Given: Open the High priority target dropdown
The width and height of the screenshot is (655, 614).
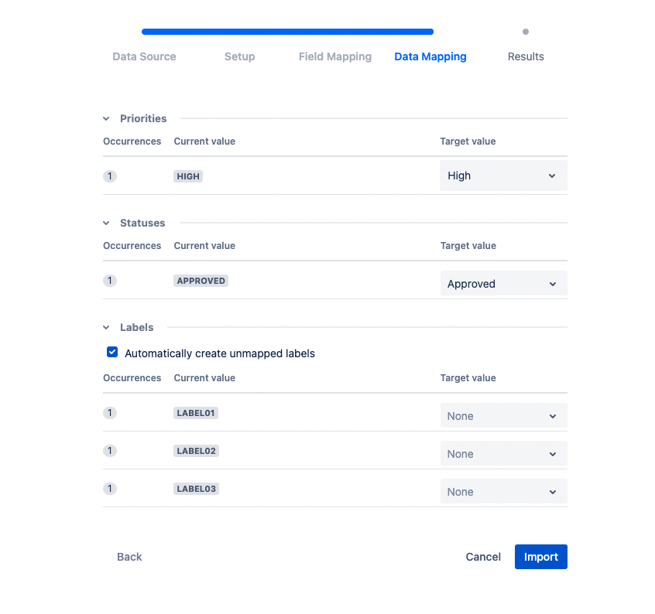Looking at the screenshot, I should click(503, 176).
